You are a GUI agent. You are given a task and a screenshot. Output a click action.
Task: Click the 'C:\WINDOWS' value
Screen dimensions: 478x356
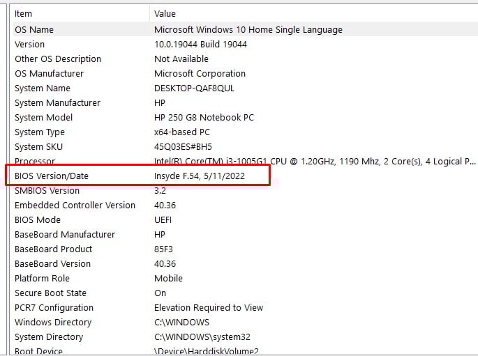[181, 323]
